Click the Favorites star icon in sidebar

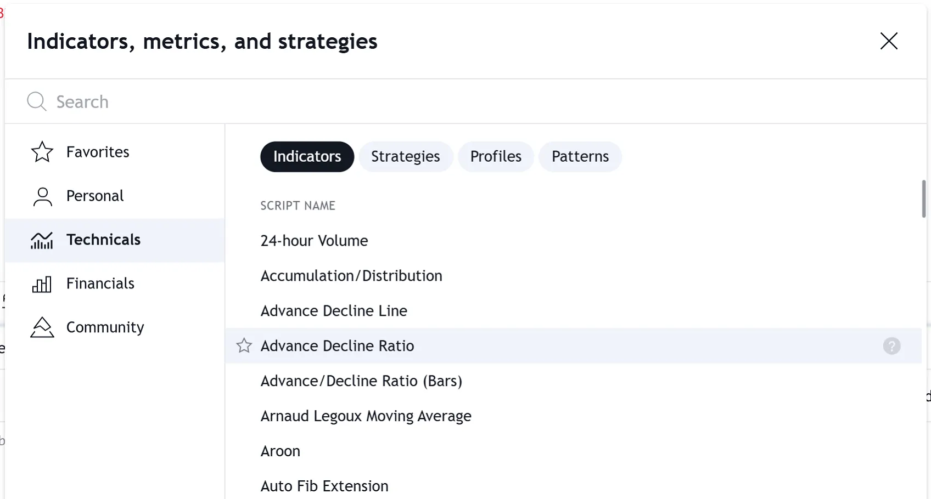point(42,152)
